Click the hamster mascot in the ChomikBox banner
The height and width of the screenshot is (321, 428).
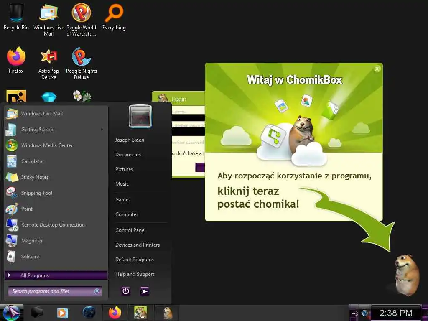[x=301, y=134]
